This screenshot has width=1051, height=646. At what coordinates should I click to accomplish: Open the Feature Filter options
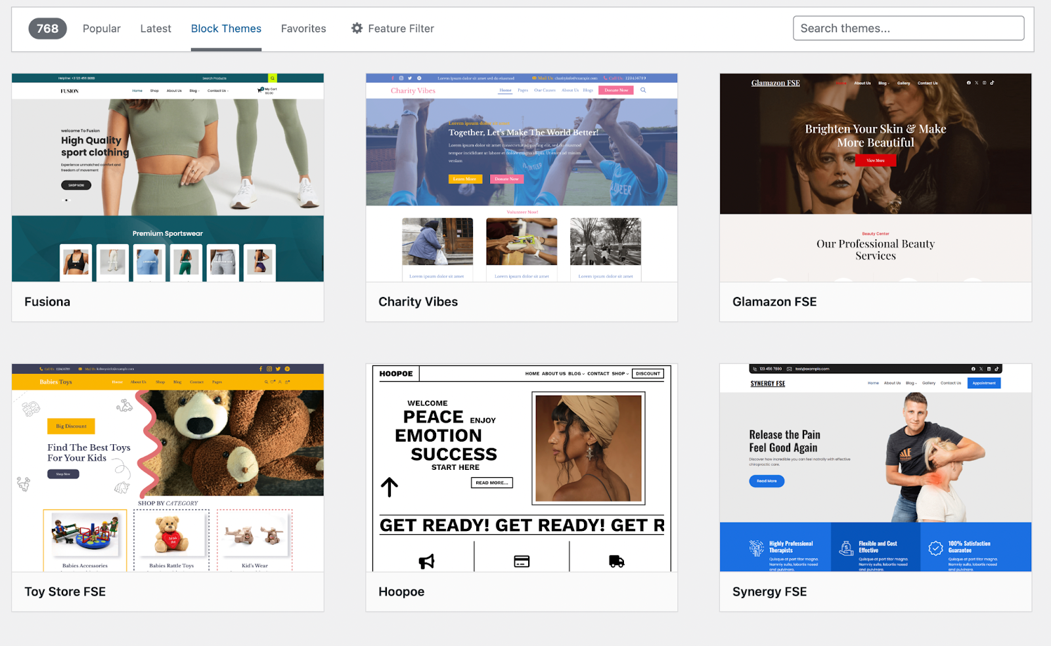click(x=392, y=28)
